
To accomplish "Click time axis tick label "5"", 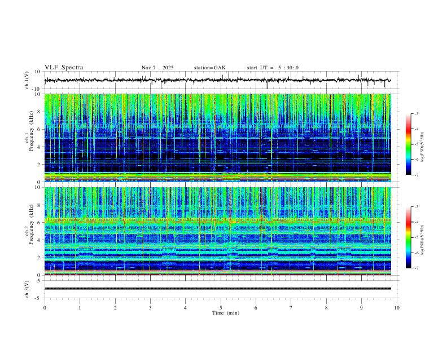I will point(221,308).
